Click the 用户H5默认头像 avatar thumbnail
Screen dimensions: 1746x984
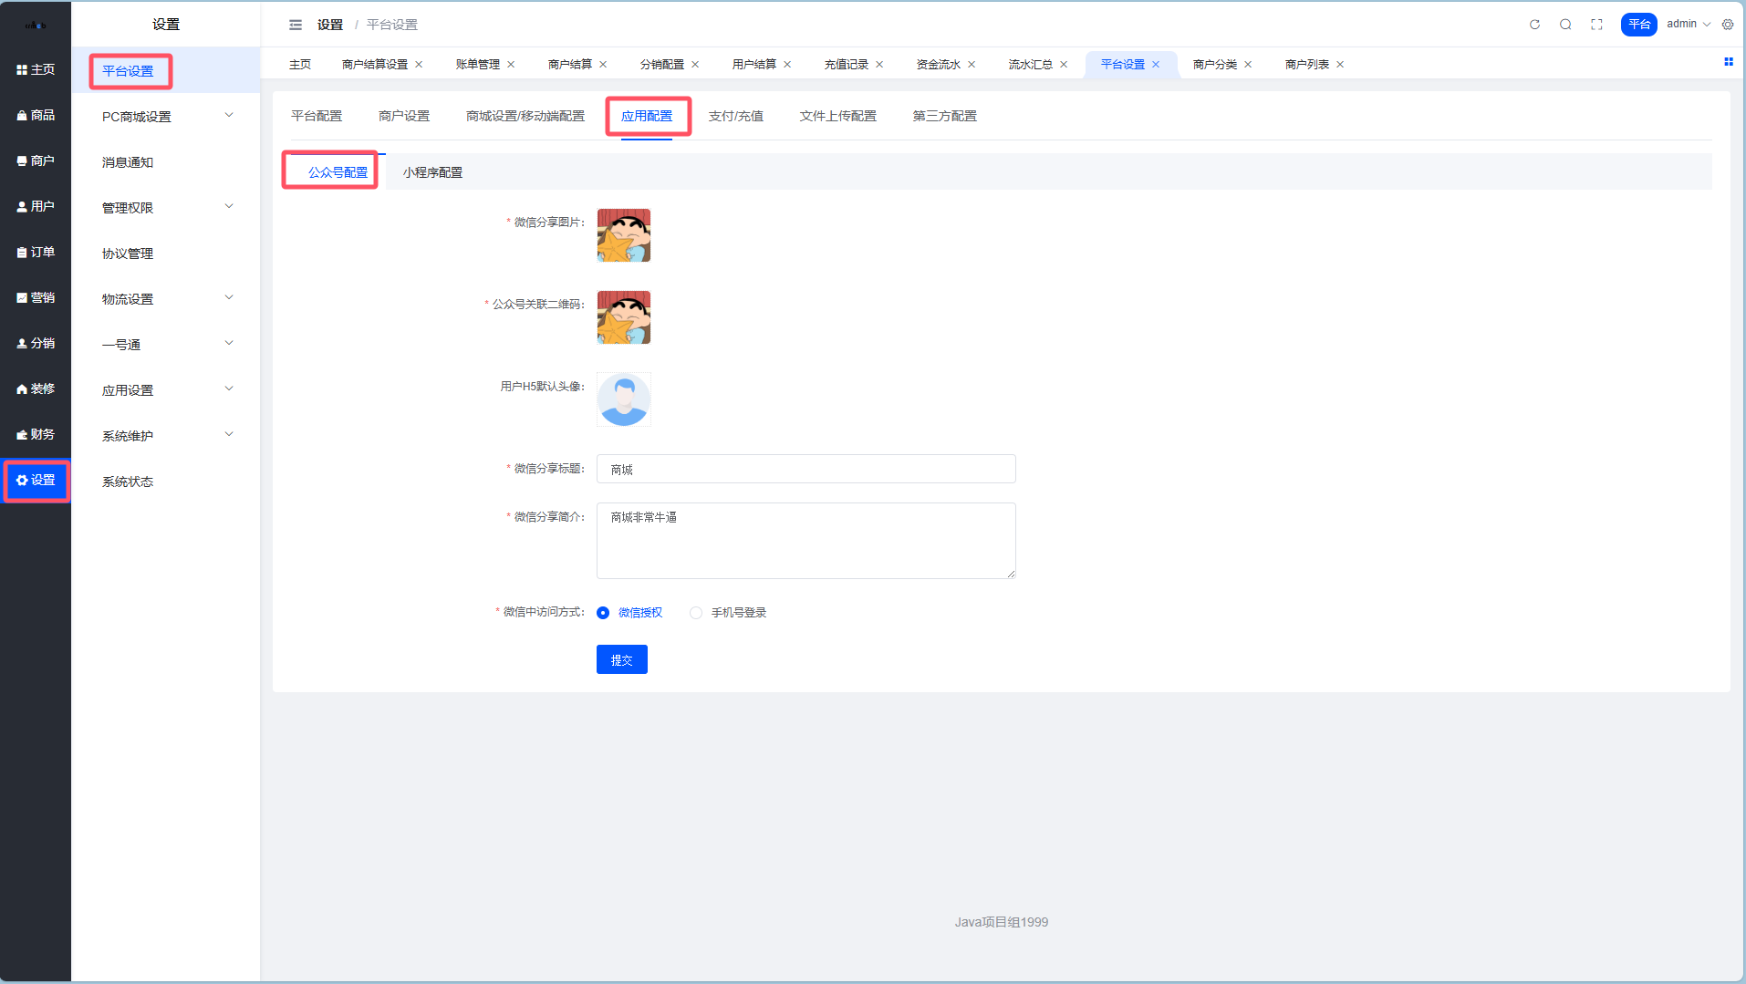click(x=624, y=399)
